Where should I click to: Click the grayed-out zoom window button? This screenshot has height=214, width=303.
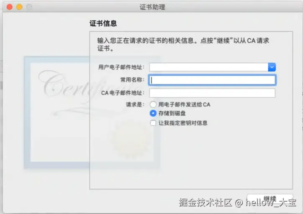pyautogui.click(x=29, y=7)
